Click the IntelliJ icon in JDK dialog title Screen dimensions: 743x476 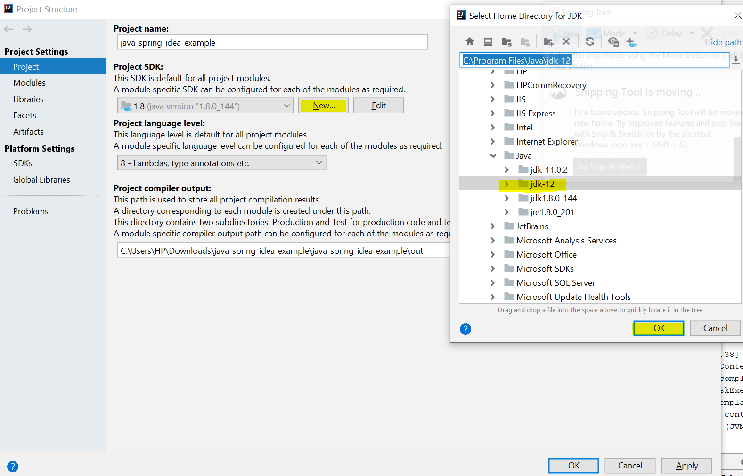pyautogui.click(x=461, y=16)
